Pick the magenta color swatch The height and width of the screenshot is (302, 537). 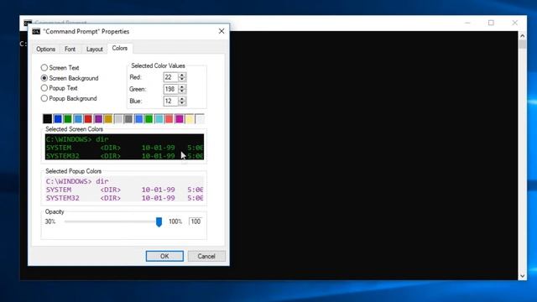click(x=179, y=119)
